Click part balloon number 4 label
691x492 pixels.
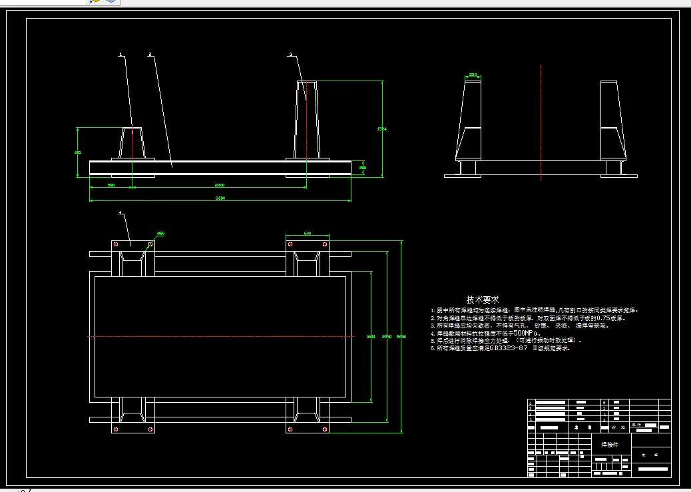pos(120,213)
